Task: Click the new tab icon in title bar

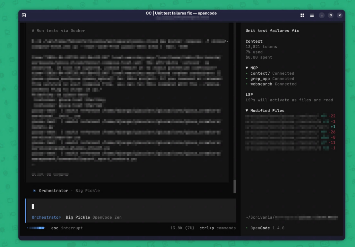Action: [x=24, y=15]
